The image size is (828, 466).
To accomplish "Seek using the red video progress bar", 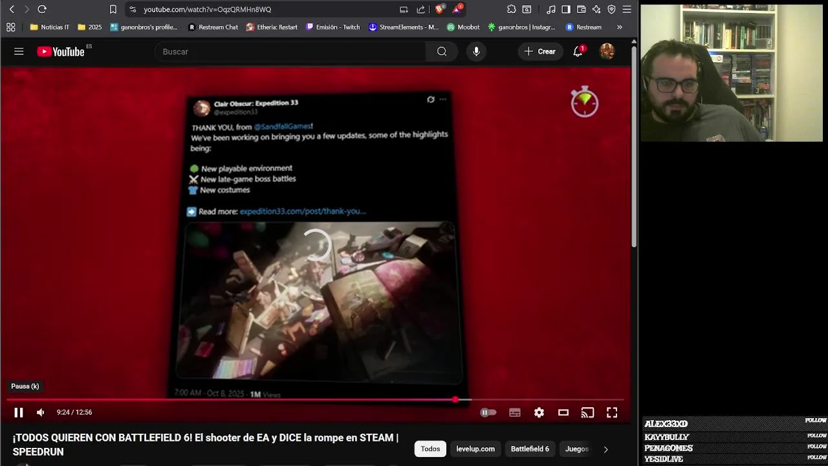I will click(315, 400).
